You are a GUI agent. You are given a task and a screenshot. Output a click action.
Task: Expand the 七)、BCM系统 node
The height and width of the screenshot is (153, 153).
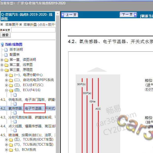(6, 150)
